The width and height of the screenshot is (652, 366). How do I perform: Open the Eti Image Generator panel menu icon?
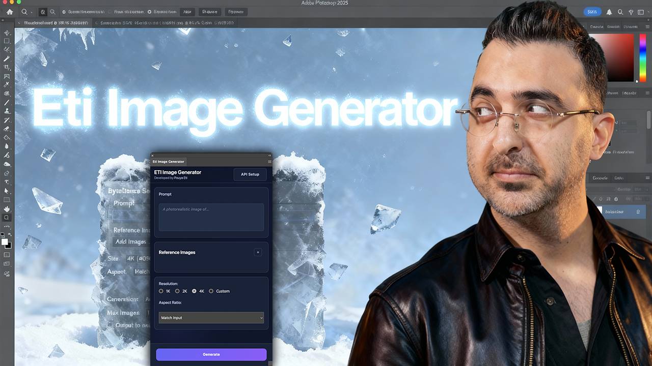click(x=269, y=162)
